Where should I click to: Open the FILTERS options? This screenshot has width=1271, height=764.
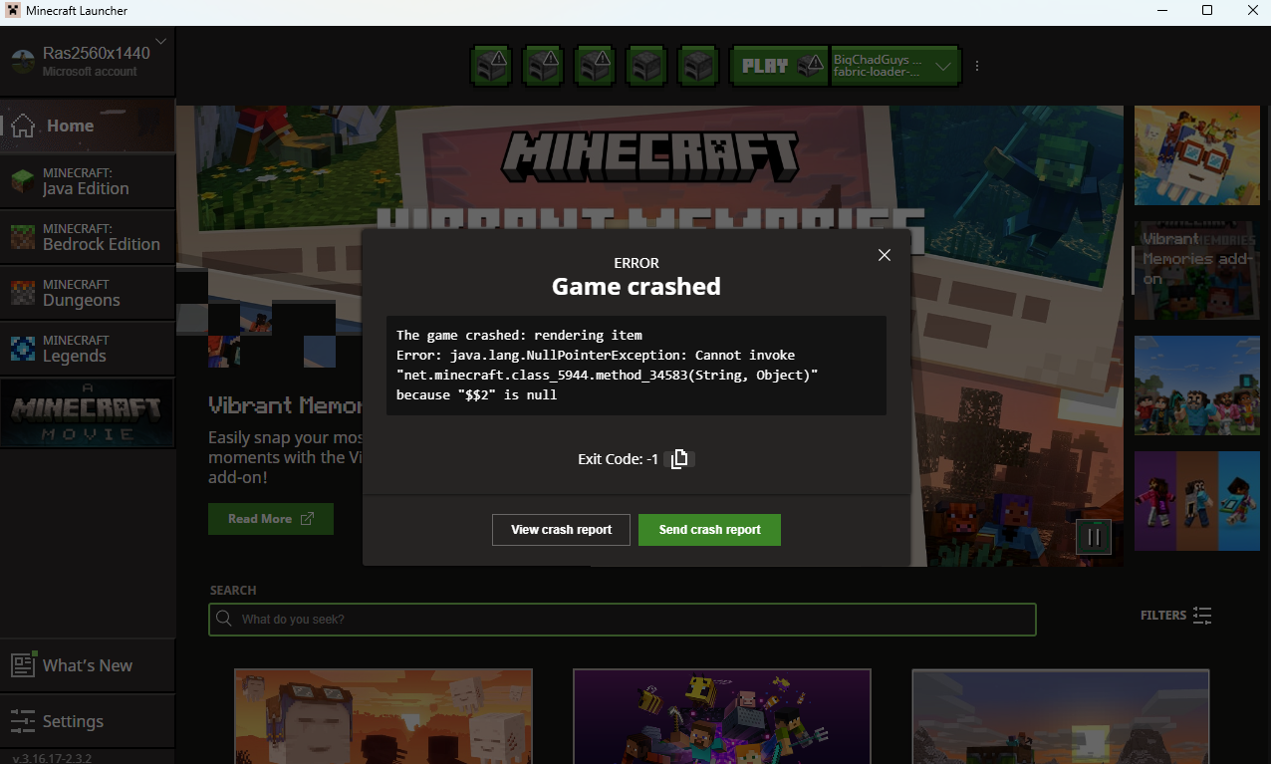(1175, 616)
